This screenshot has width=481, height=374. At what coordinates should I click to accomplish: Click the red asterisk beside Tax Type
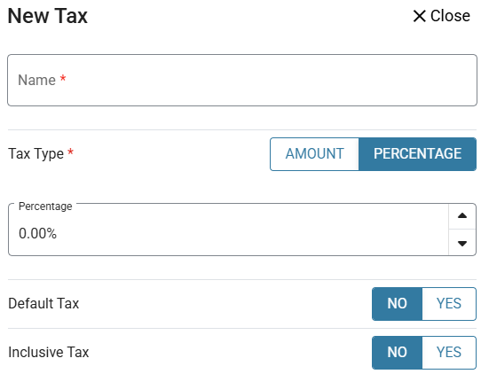coord(71,152)
